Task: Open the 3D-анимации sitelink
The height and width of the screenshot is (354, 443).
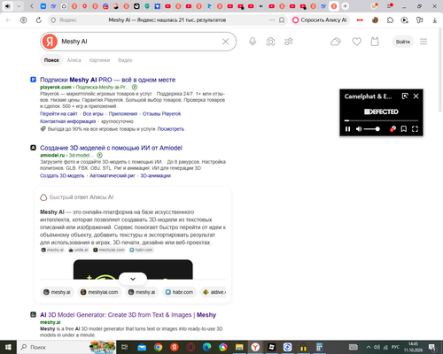Action: (x=155, y=176)
